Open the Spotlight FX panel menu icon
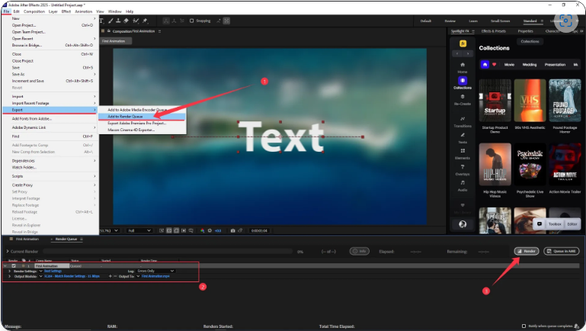586x331 pixels. (x=473, y=31)
